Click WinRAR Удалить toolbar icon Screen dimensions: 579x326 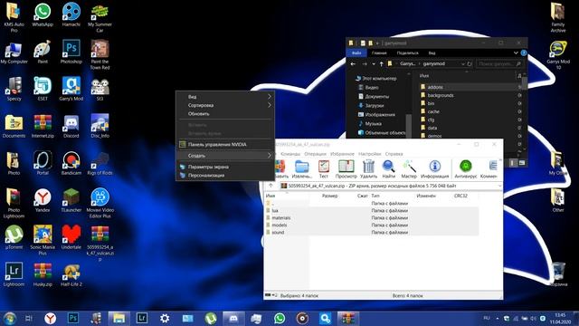coord(368,169)
